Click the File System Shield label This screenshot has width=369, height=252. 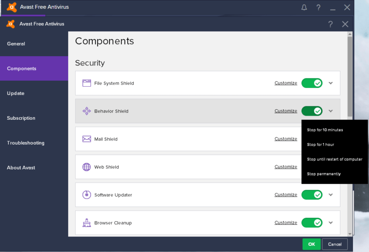[114, 83]
